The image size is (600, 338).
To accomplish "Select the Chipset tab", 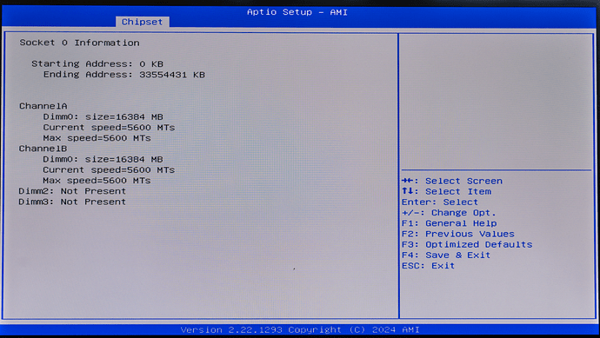I will point(142,22).
